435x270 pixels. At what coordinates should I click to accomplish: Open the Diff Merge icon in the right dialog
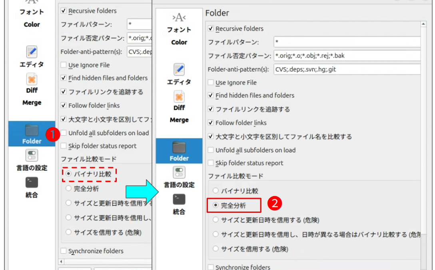coord(179,97)
